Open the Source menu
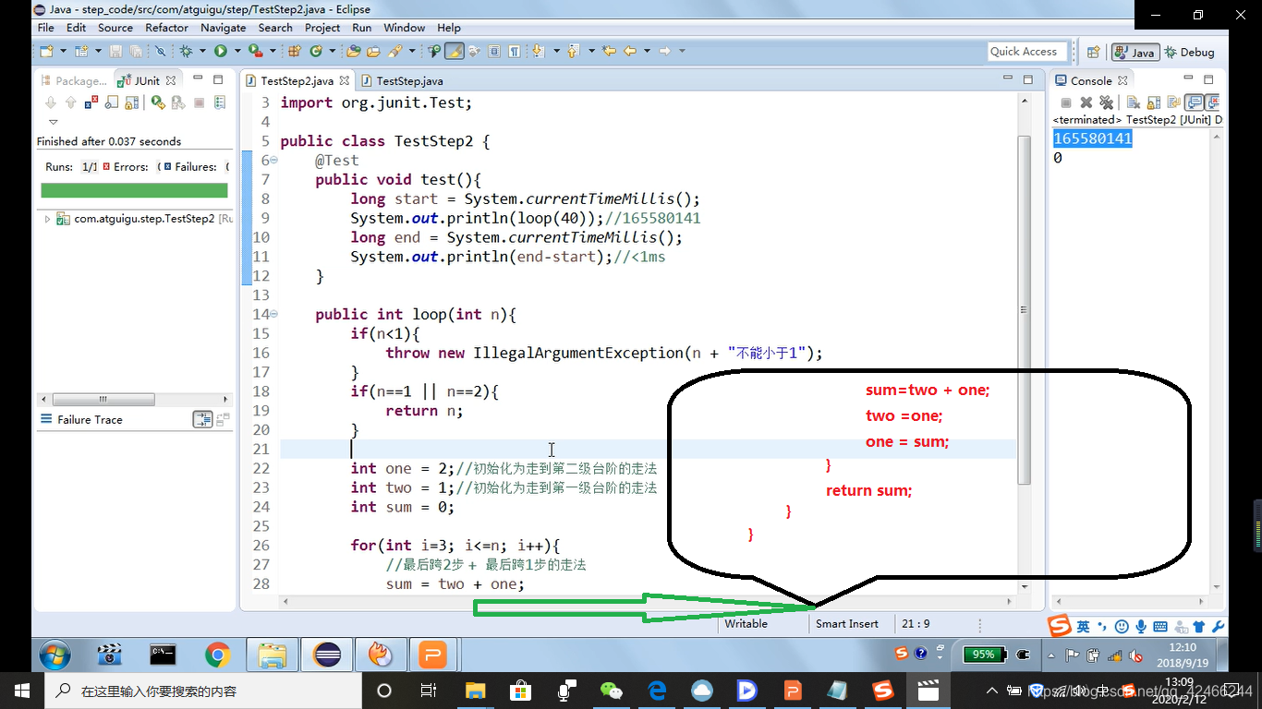The height and width of the screenshot is (709, 1262). pyautogui.click(x=115, y=28)
